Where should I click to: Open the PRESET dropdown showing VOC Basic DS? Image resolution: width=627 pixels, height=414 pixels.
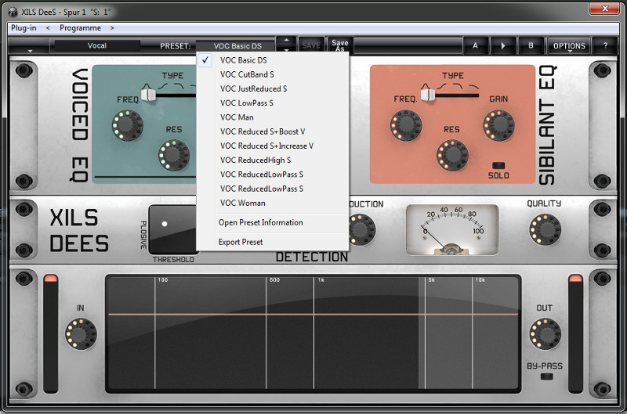pyautogui.click(x=237, y=46)
